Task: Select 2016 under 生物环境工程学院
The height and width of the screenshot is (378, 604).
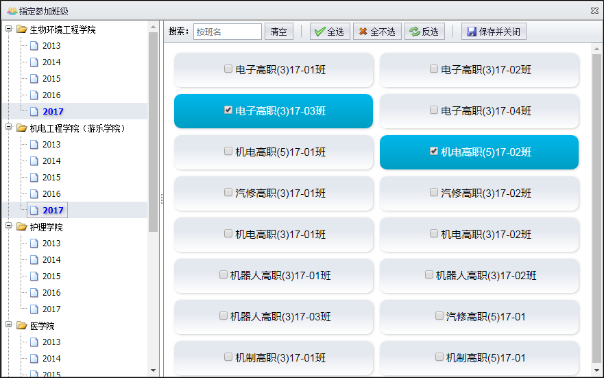Action: pos(51,95)
